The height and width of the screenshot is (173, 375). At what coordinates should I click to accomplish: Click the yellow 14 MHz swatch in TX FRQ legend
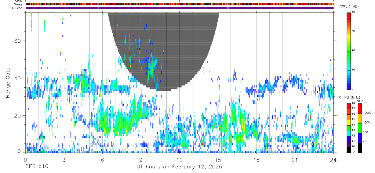pos(348,123)
